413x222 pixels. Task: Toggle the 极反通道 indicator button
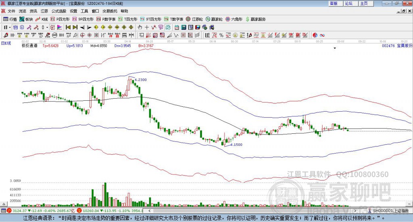(x=53, y=27)
